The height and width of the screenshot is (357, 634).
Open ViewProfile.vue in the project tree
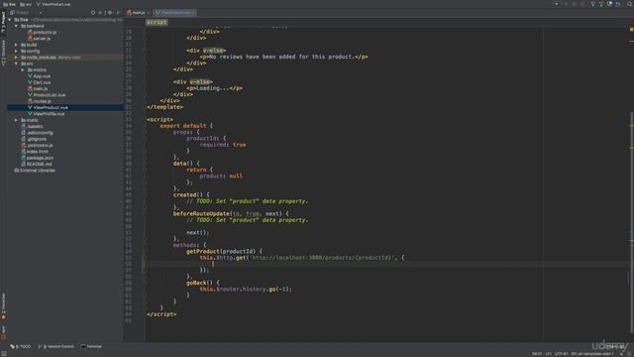47,114
